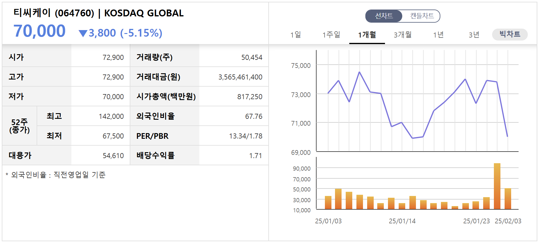Select the 3개월 period tab
Image resolution: width=540 pixels, height=243 pixels.
click(x=403, y=35)
